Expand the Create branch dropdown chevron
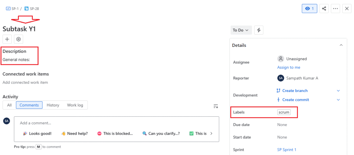This screenshot has height=155, width=354. [x=338, y=91]
